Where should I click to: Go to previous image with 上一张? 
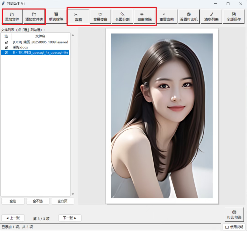(x=13, y=218)
